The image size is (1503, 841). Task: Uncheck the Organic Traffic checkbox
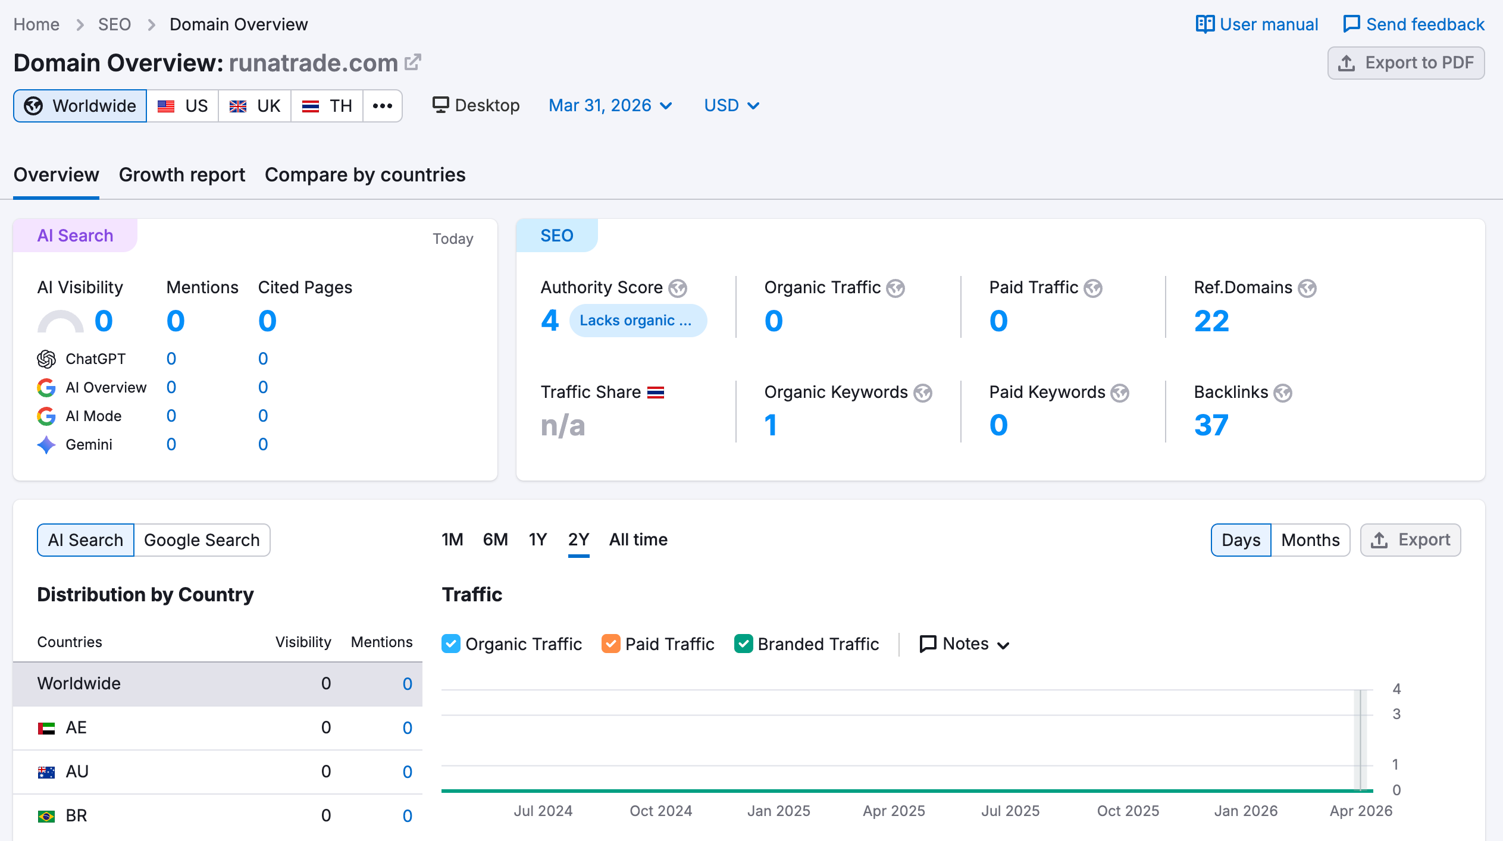(451, 644)
